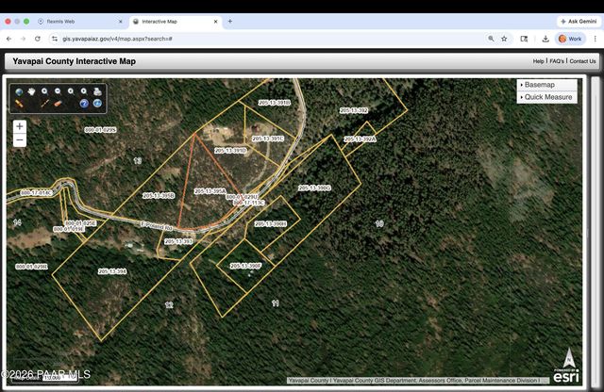Open the Help link
The width and height of the screenshot is (604, 392).
pos(538,61)
